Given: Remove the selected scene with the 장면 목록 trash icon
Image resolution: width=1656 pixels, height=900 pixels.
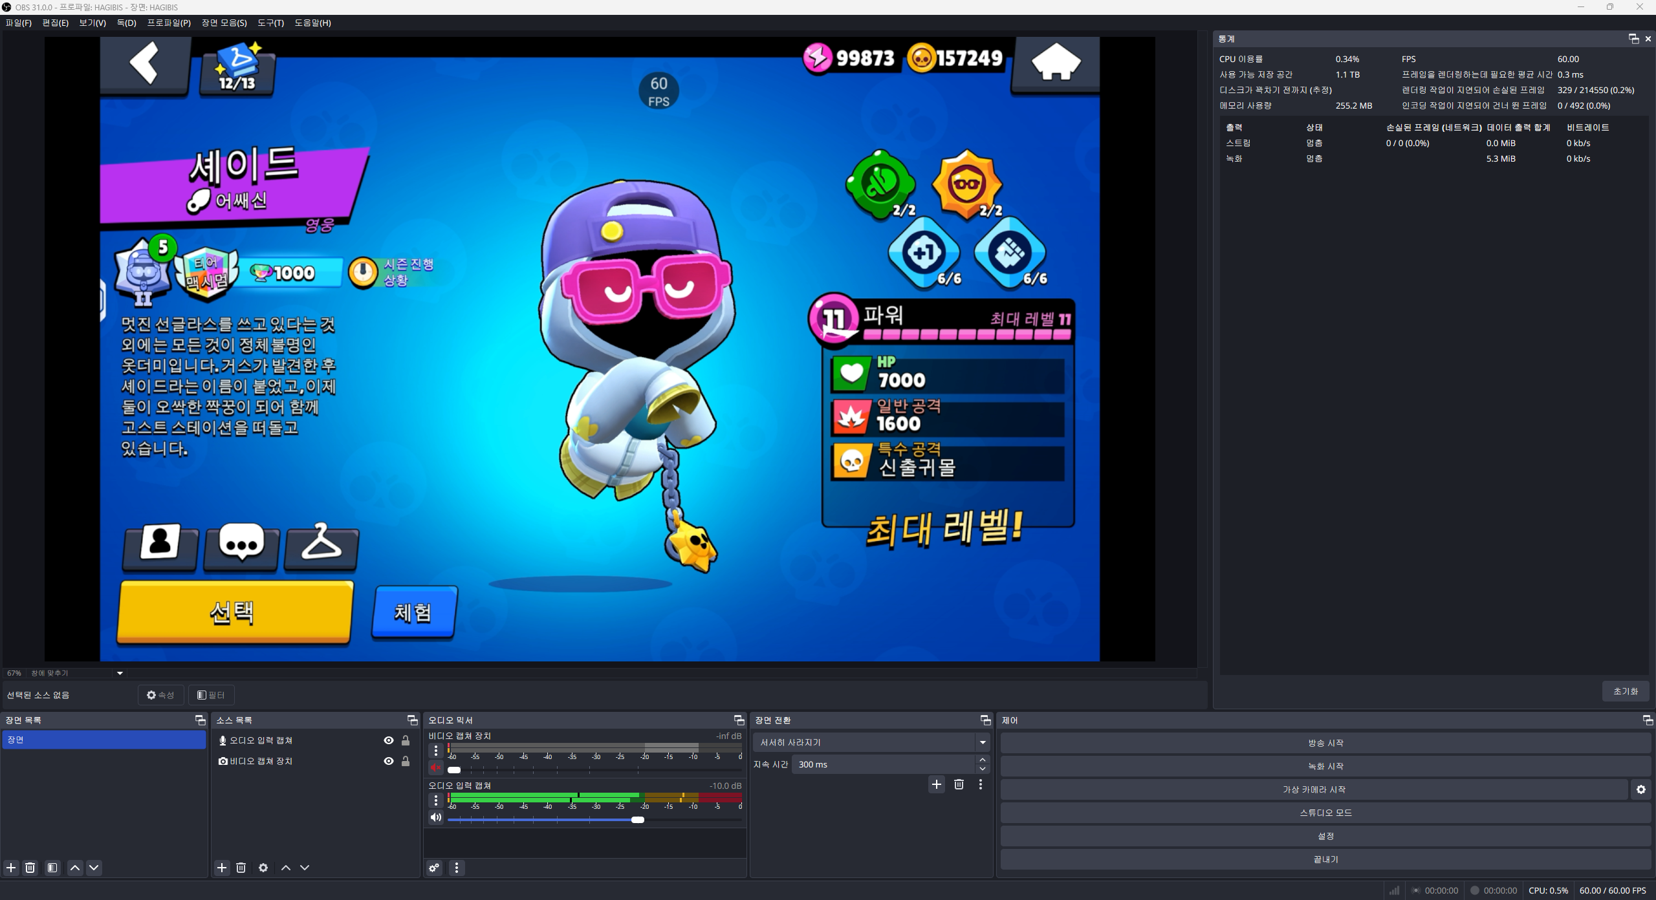Looking at the screenshot, I should (x=30, y=868).
